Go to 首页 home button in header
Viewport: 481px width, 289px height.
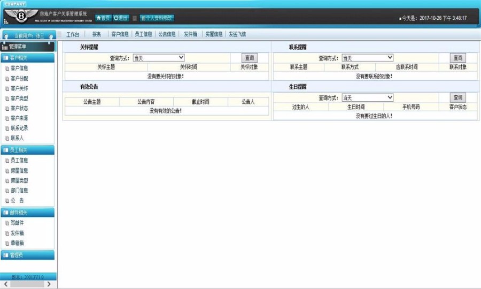pos(103,18)
